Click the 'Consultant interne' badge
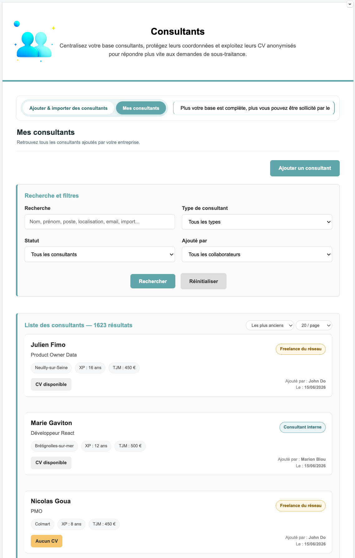 (x=303, y=427)
